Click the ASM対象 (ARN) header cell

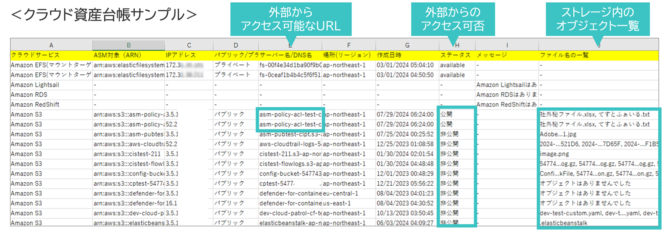(129, 55)
